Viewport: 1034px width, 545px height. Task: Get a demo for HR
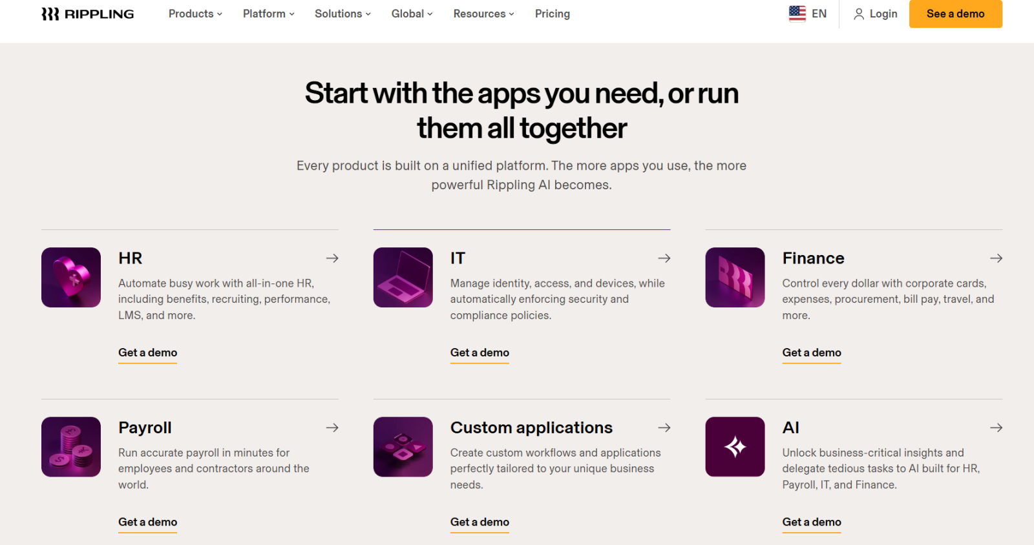pyautogui.click(x=147, y=353)
